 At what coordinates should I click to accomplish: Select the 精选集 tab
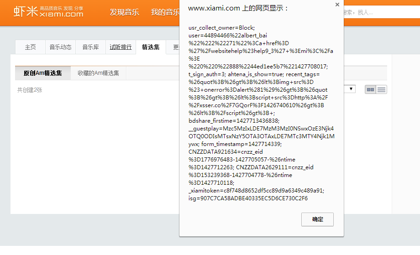[151, 47]
